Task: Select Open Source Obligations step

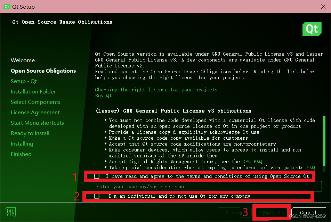Action: pyautogui.click(x=43, y=71)
